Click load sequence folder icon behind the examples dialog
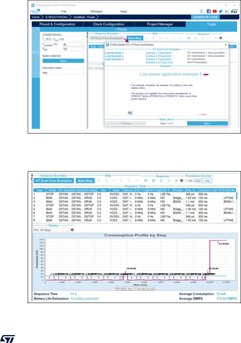Image resolution: width=241 pixels, height=343 pixels. coord(188,38)
